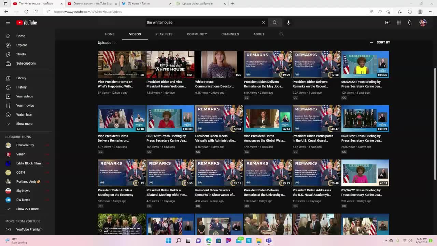Show hidden system tray icons
This screenshot has height=246, width=437.
pos(386,241)
